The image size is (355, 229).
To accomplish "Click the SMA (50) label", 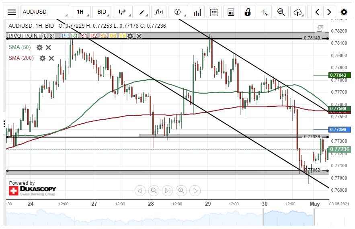I will (20, 47).
